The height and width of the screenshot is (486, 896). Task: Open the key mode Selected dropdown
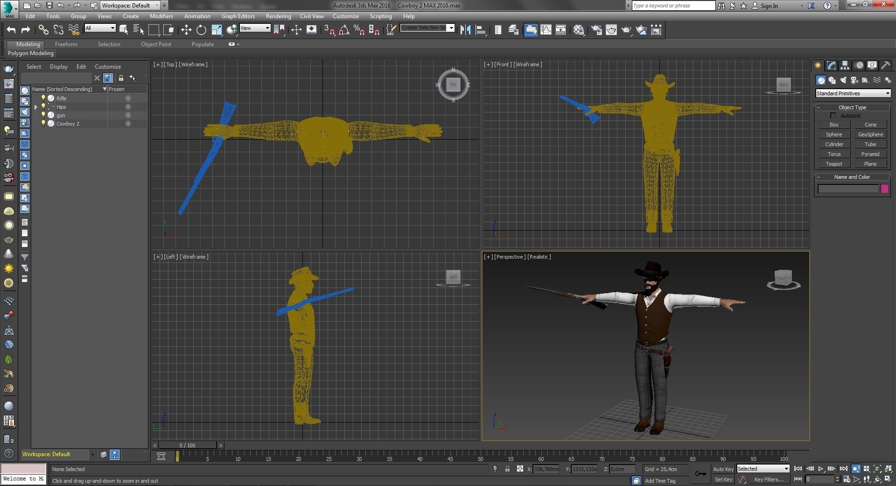(763, 469)
